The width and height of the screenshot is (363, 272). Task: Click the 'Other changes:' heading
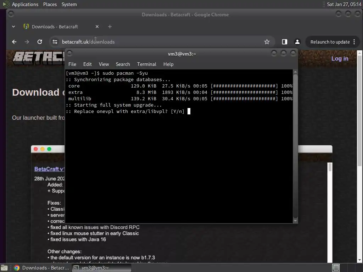point(65,251)
